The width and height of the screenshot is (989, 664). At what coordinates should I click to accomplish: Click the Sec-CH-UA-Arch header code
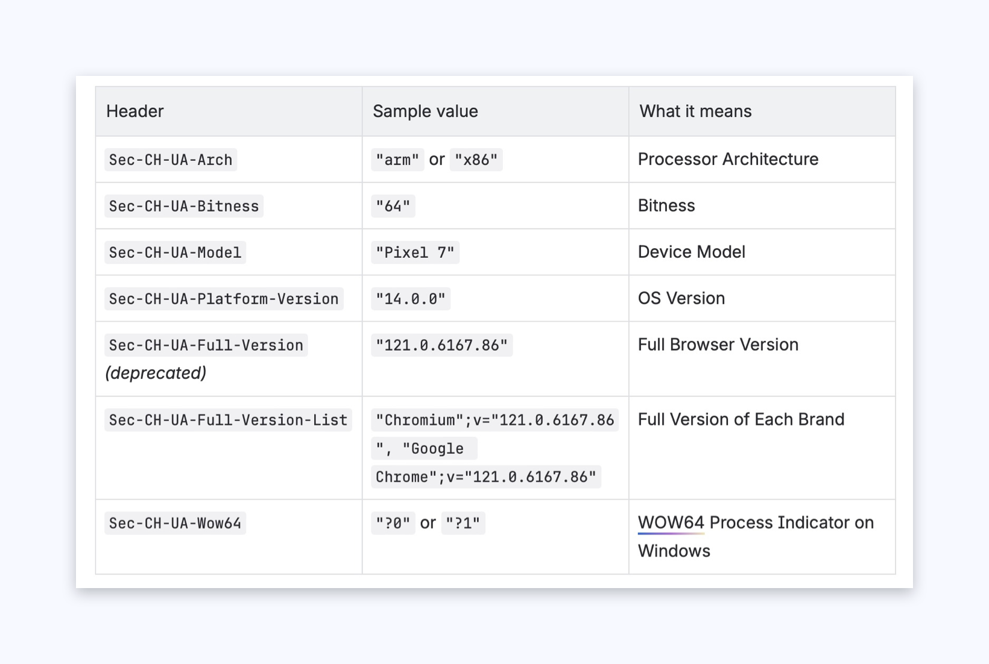(171, 160)
